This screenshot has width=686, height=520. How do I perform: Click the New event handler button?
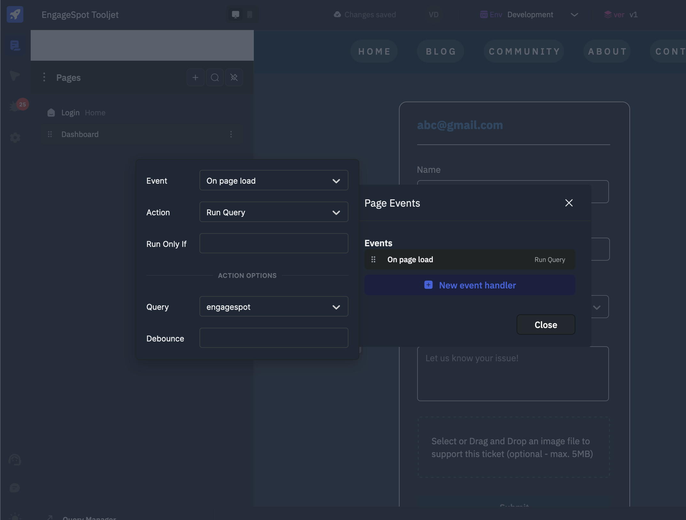point(470,285)
